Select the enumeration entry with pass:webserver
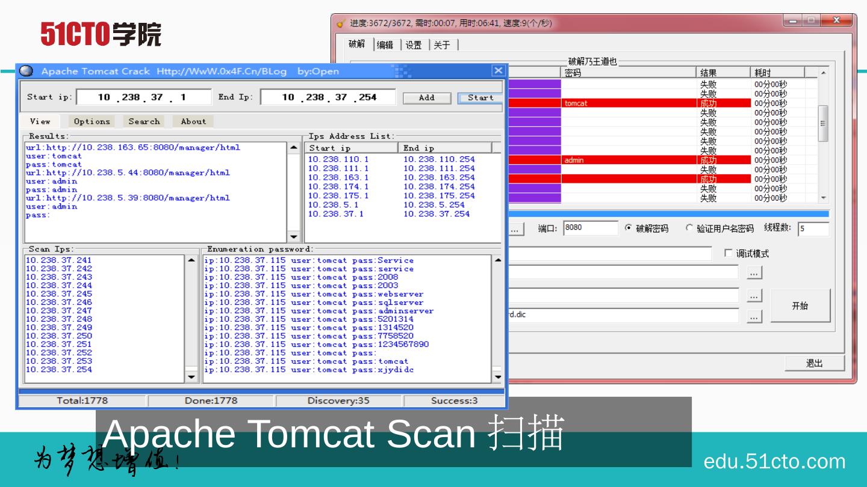The image size is (867, 487). point(314,294)
